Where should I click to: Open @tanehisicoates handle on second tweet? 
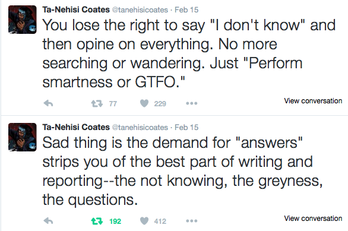pos(140,128)
